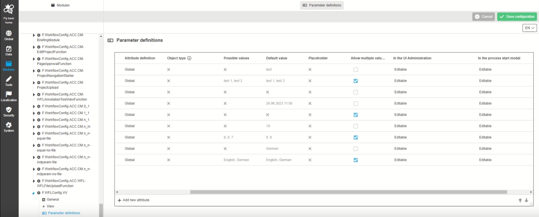Click the table's horizontal scrollbar
This screenshot has height=217, width=539.
click(348, 192)
